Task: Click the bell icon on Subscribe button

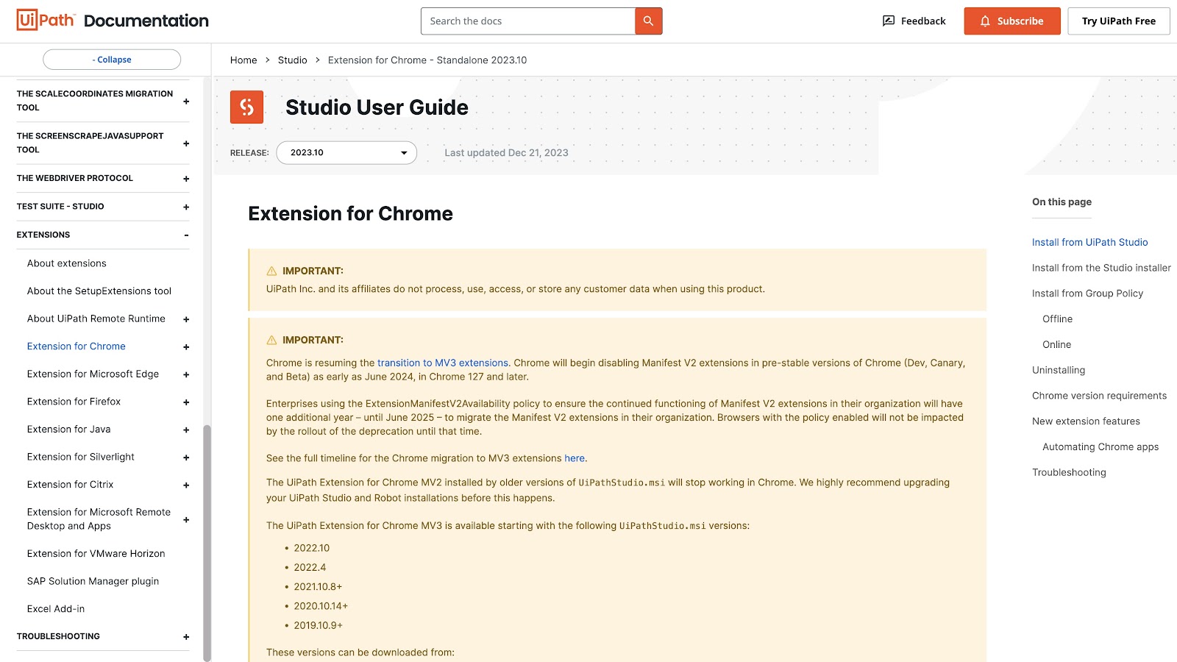Action: click(986, 21)
